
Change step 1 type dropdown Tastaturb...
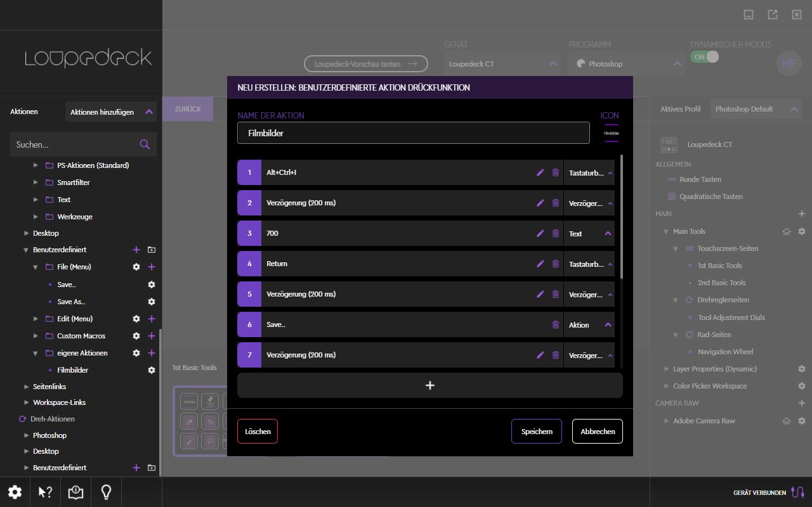tap(589, 172)
